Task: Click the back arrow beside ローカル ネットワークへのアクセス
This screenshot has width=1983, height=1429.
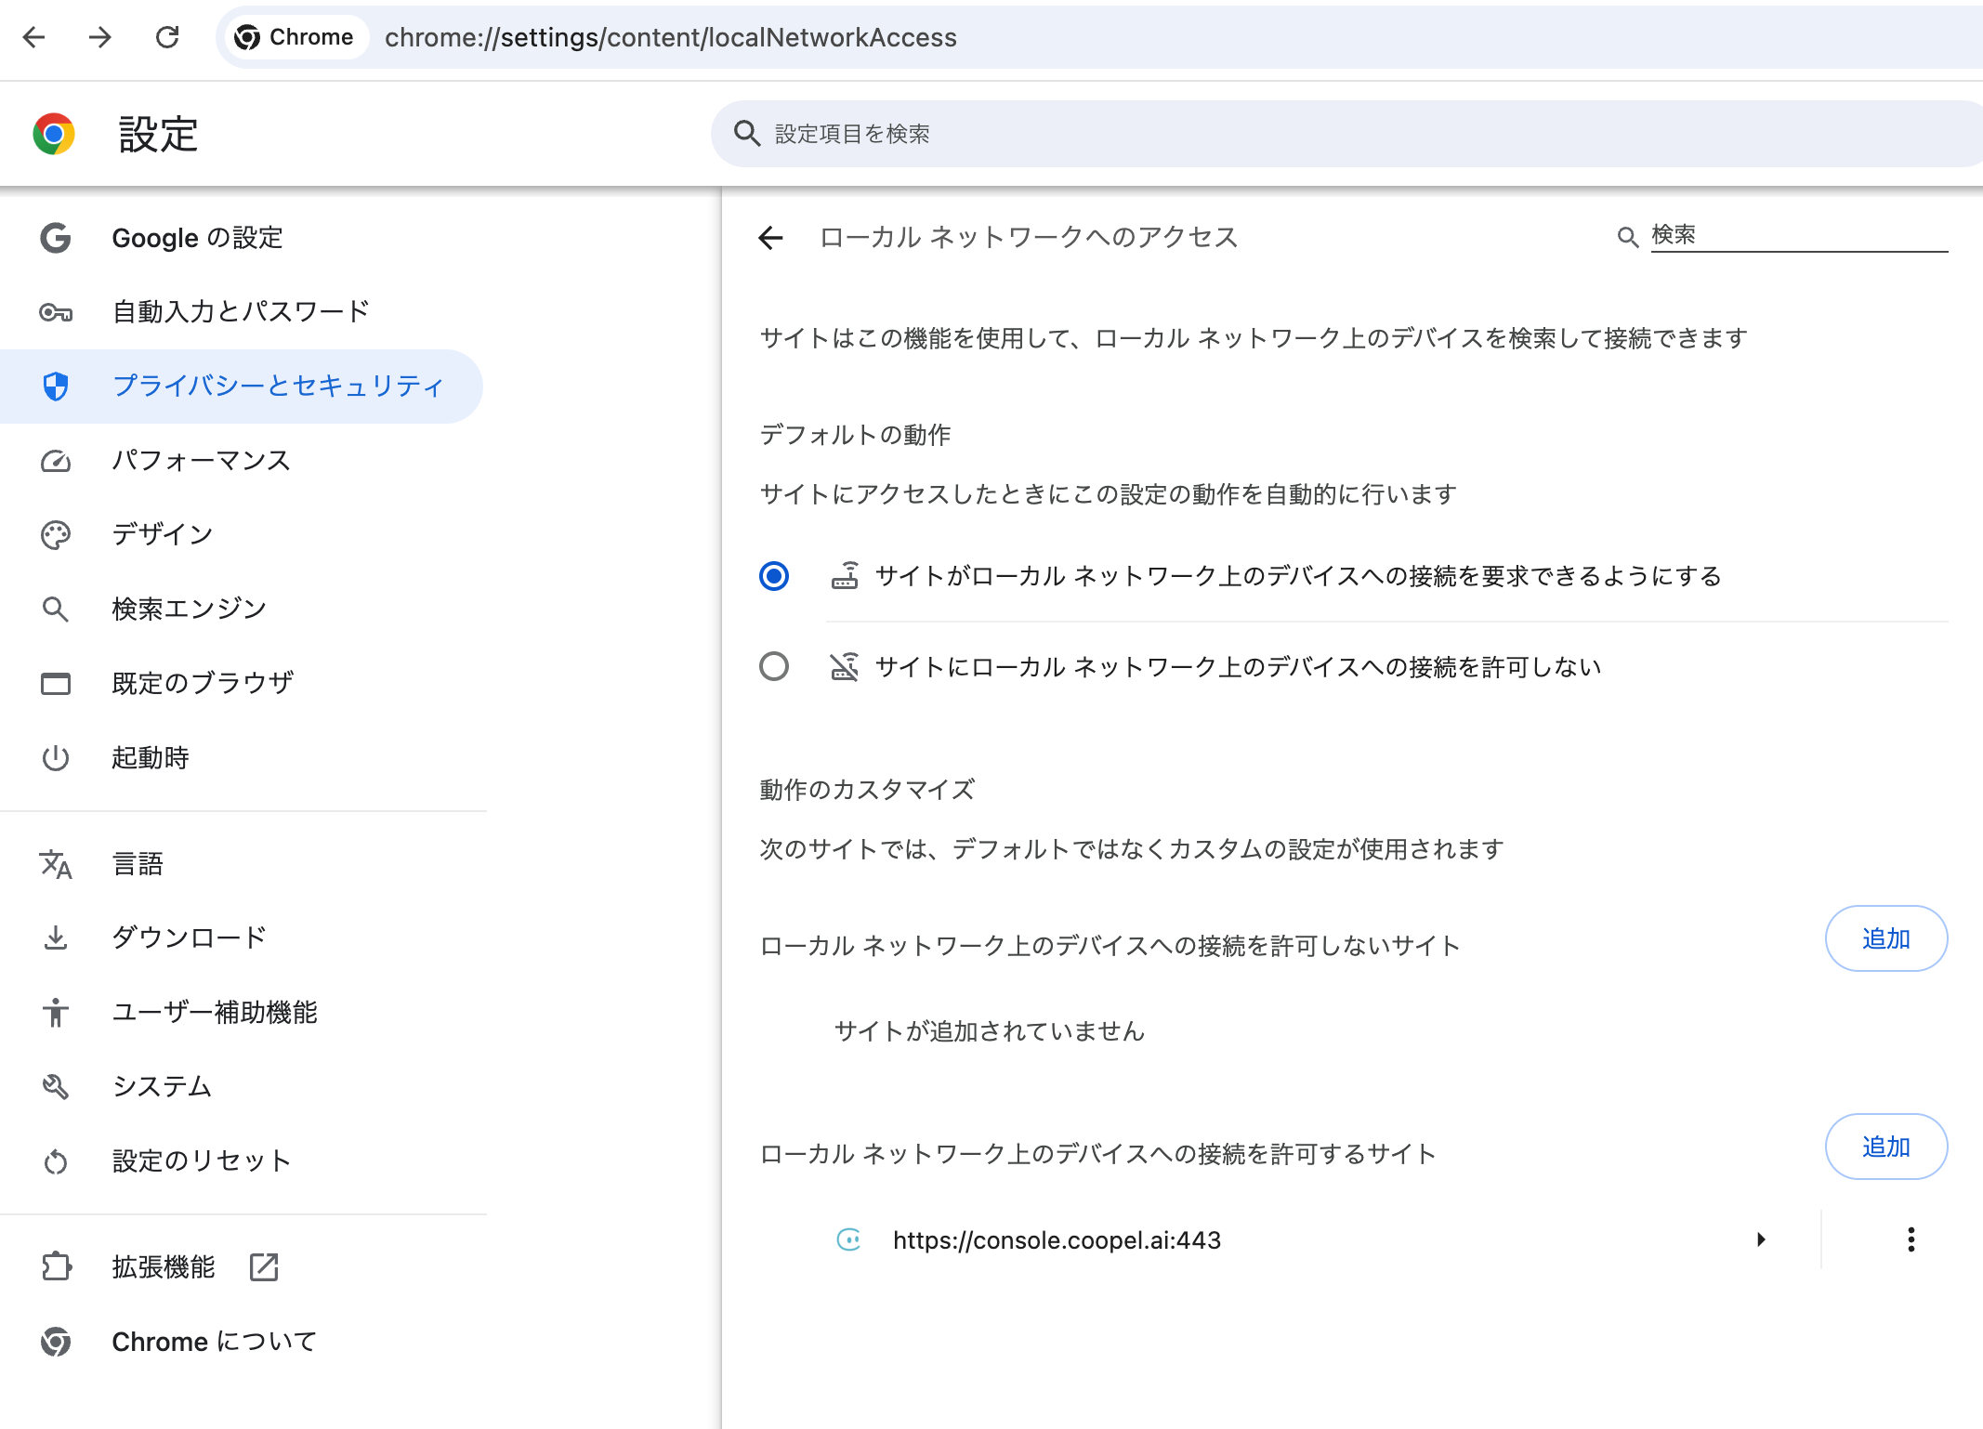Action: (770, 238)
